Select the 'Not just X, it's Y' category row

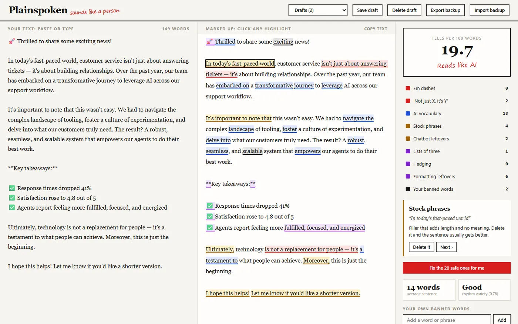click(457, 101)
